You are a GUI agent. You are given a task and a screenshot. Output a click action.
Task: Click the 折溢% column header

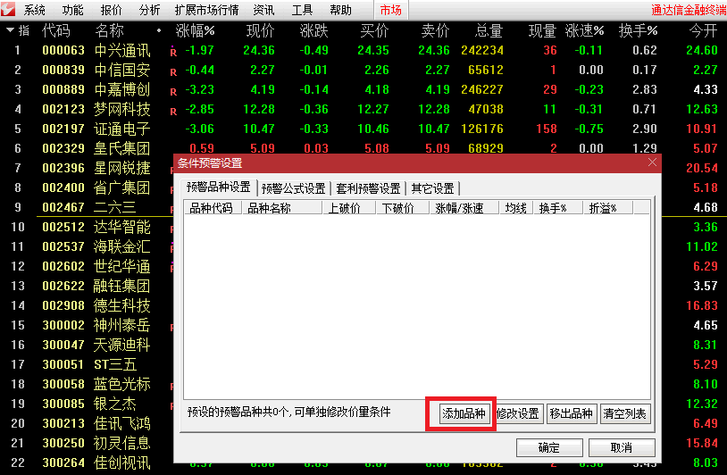pyautogui.click(x=607, y=208)
